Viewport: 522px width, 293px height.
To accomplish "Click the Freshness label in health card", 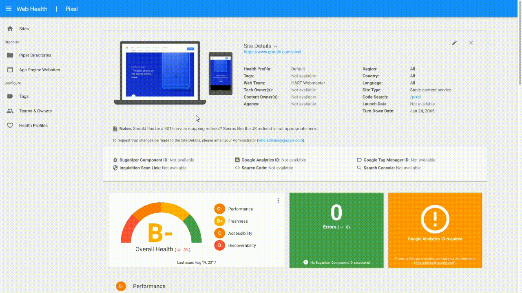I will (238, 221).
